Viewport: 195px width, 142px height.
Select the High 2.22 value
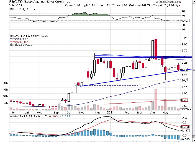coord(88,5)
